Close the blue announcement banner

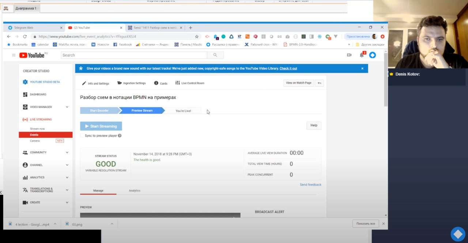click(x=362, y=68)
